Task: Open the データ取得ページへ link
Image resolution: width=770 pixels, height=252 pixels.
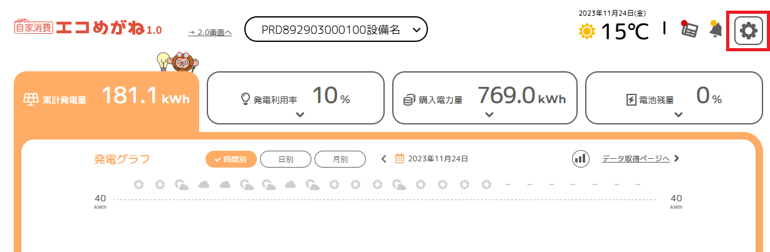Action: coord(636,159)
